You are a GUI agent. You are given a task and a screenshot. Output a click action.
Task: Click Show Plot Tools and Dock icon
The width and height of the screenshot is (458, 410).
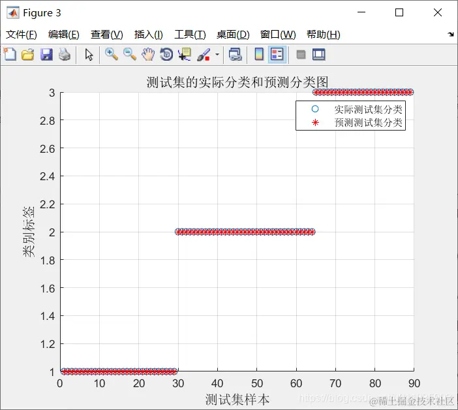[318, 55]
